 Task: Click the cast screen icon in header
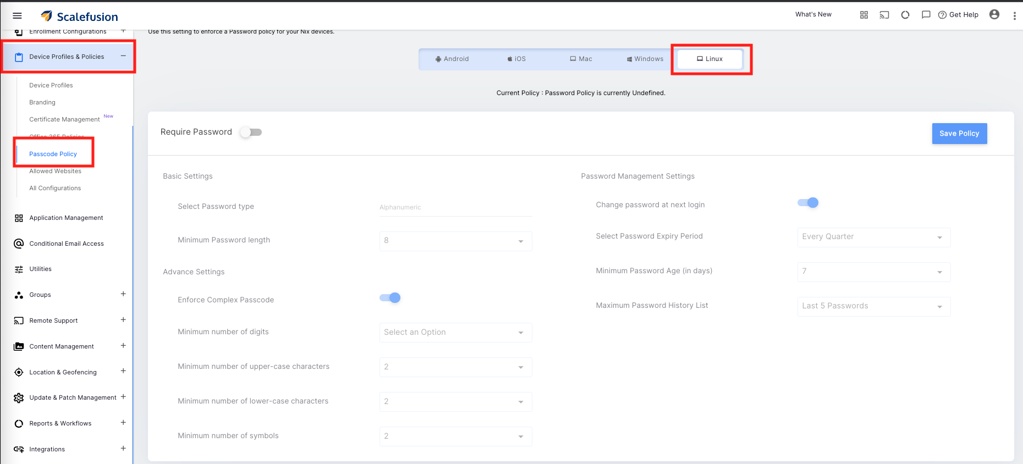(x=884, y=15)
